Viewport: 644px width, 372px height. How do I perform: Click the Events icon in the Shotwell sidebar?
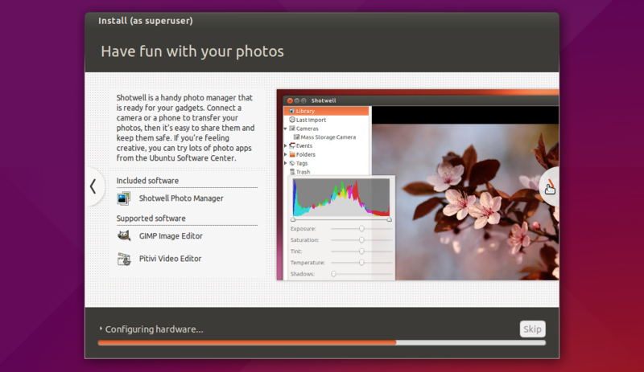tap(292, 145)
